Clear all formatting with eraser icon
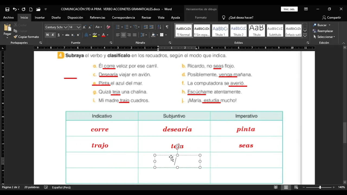 (x=108, y=27)
